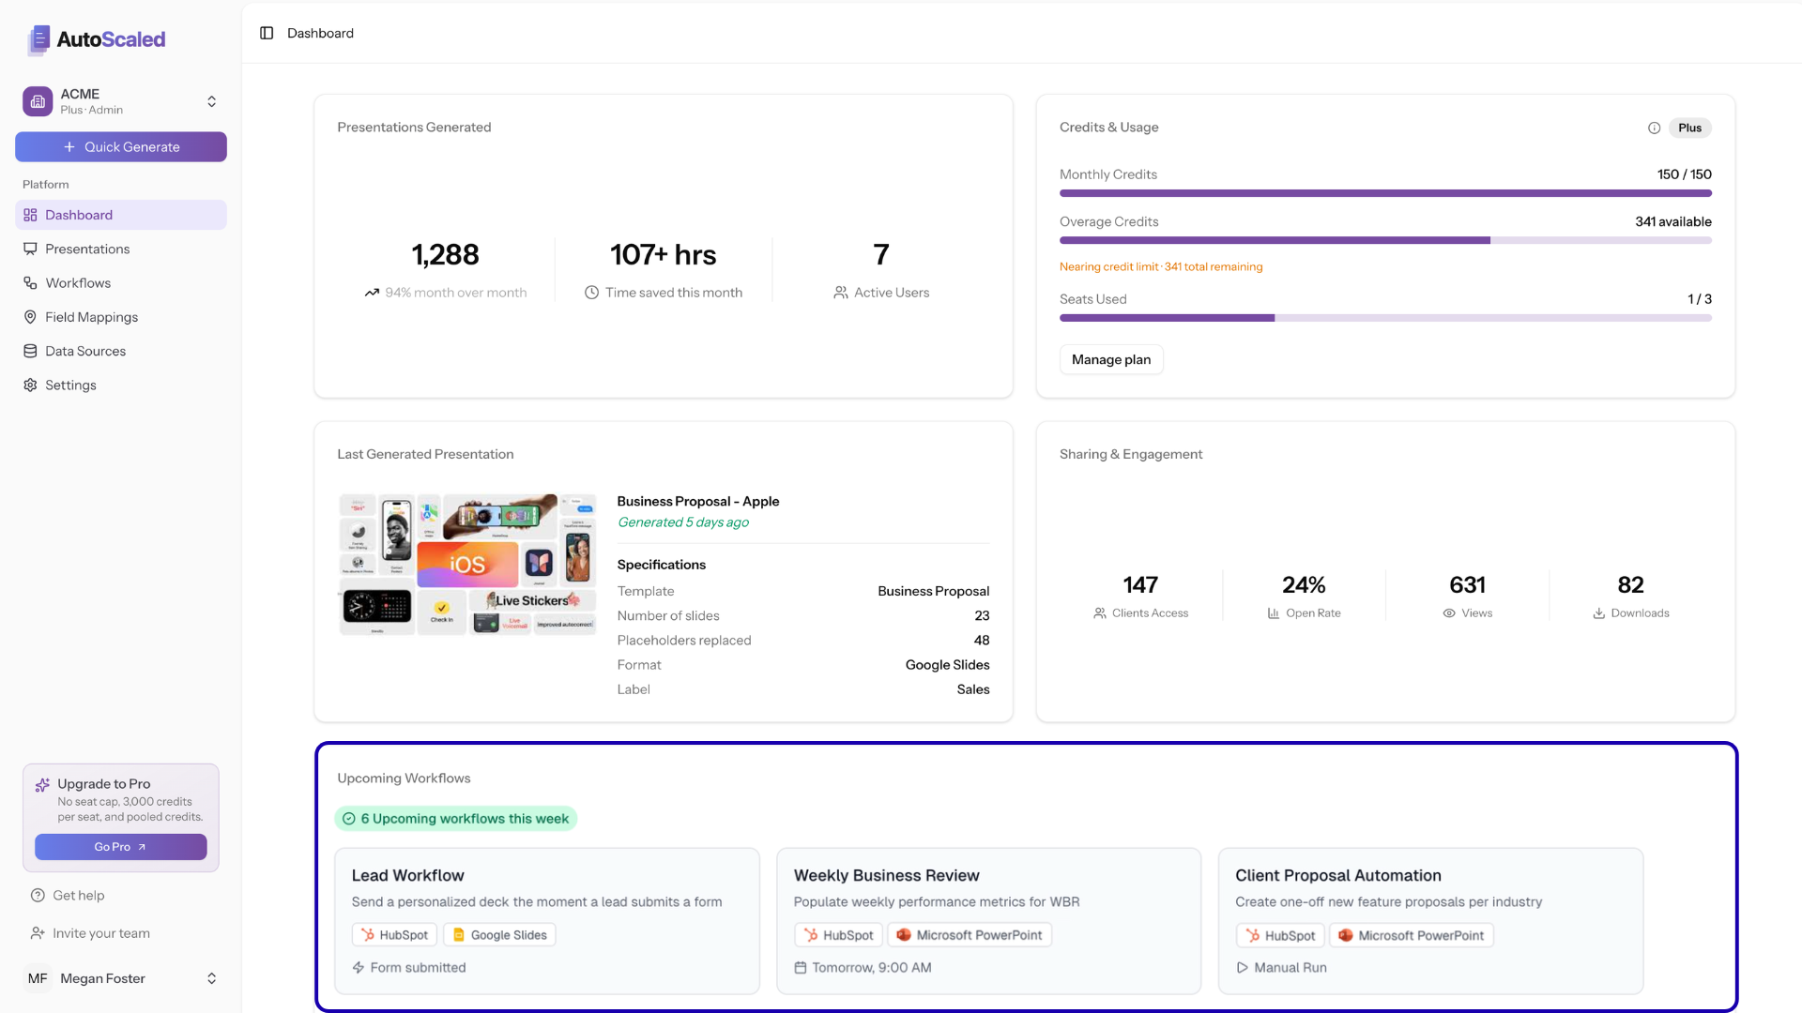
Task: Open the Dashboard page in sidebar
Action: (x=121, y=215)
